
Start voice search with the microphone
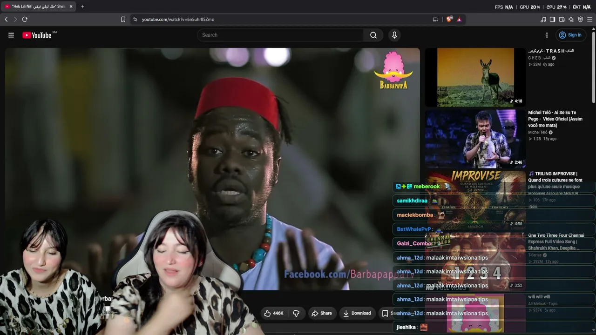click(x=394, y=35)
